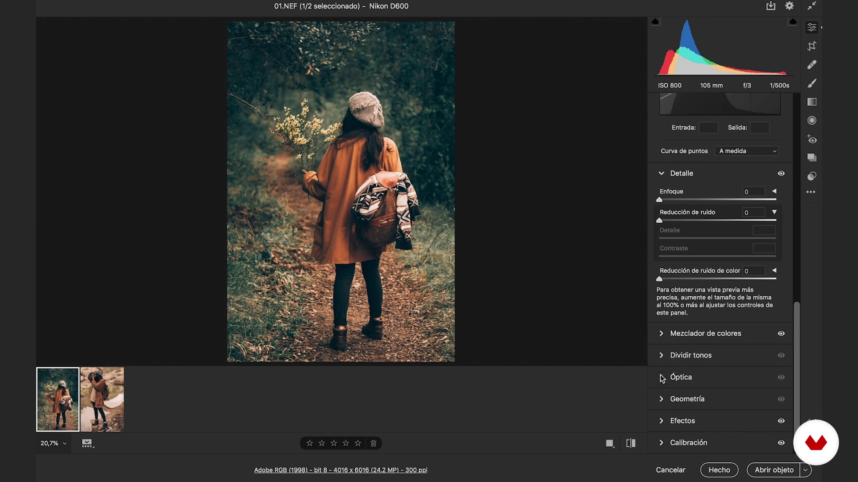Open the Curva de puntos dropdown

click(746, 151)
